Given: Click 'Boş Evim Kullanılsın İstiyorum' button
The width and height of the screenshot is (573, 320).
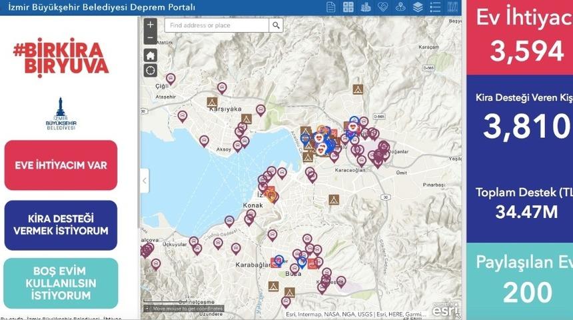Looking at the screenshot, I should 61,283.
